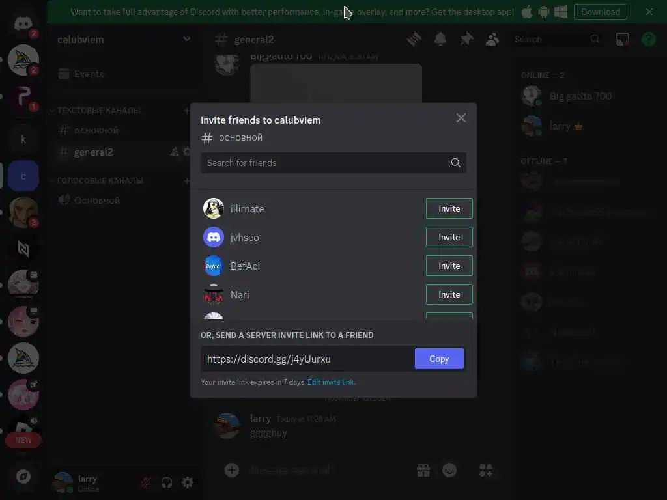
Task: Open the emoji picker icon
Action: [x=449, y=470]
